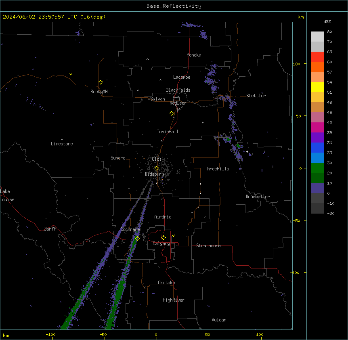Image resolution: width=348 pixels, height=340 pixels.
Task: Click the Vulcan label
Action: [219, 320]
